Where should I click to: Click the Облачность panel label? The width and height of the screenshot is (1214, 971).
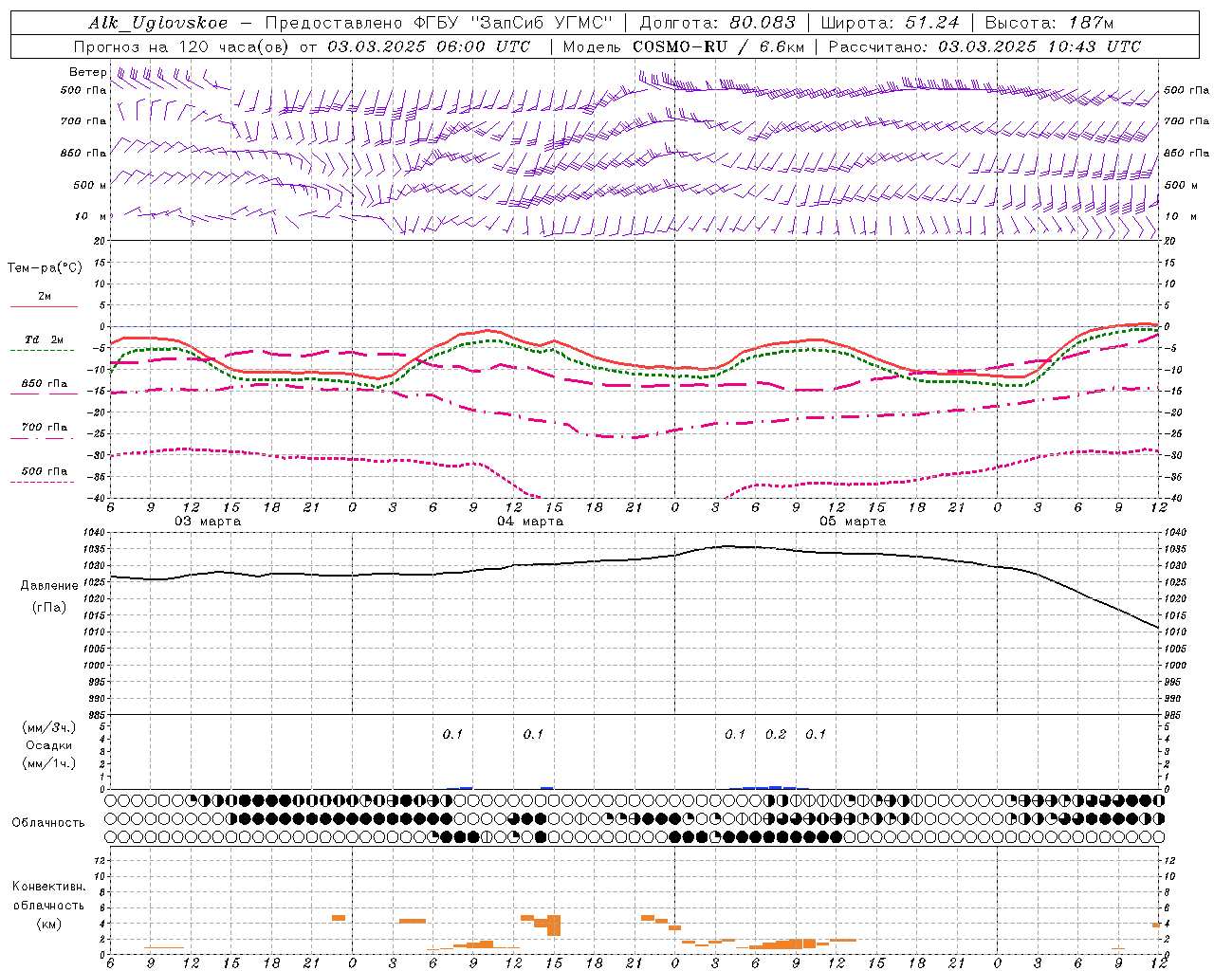click(48, 822)
